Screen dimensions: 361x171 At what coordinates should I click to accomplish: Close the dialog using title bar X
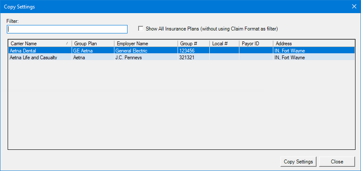pyautogui.click(x=354, y=6)
